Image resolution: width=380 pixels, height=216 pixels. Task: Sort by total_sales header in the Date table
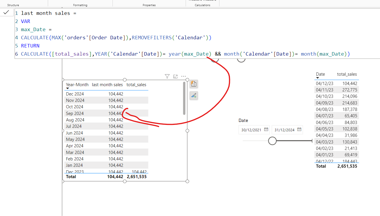click(x=347, y=74)
